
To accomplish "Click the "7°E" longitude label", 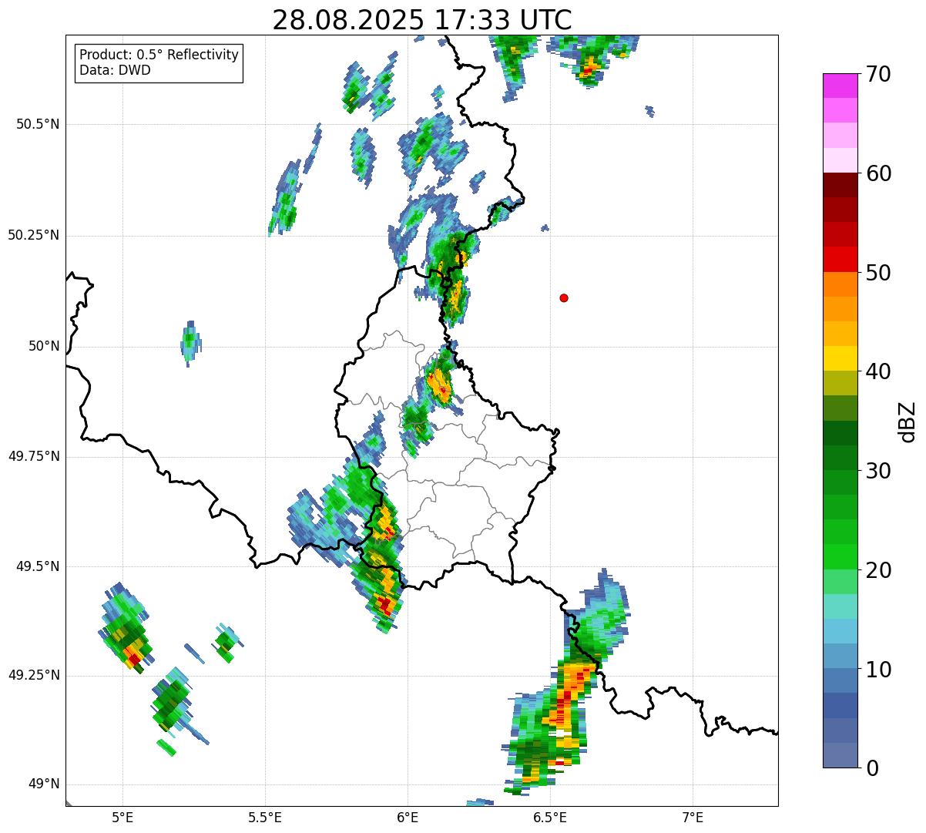I will (x=693, y=817).
